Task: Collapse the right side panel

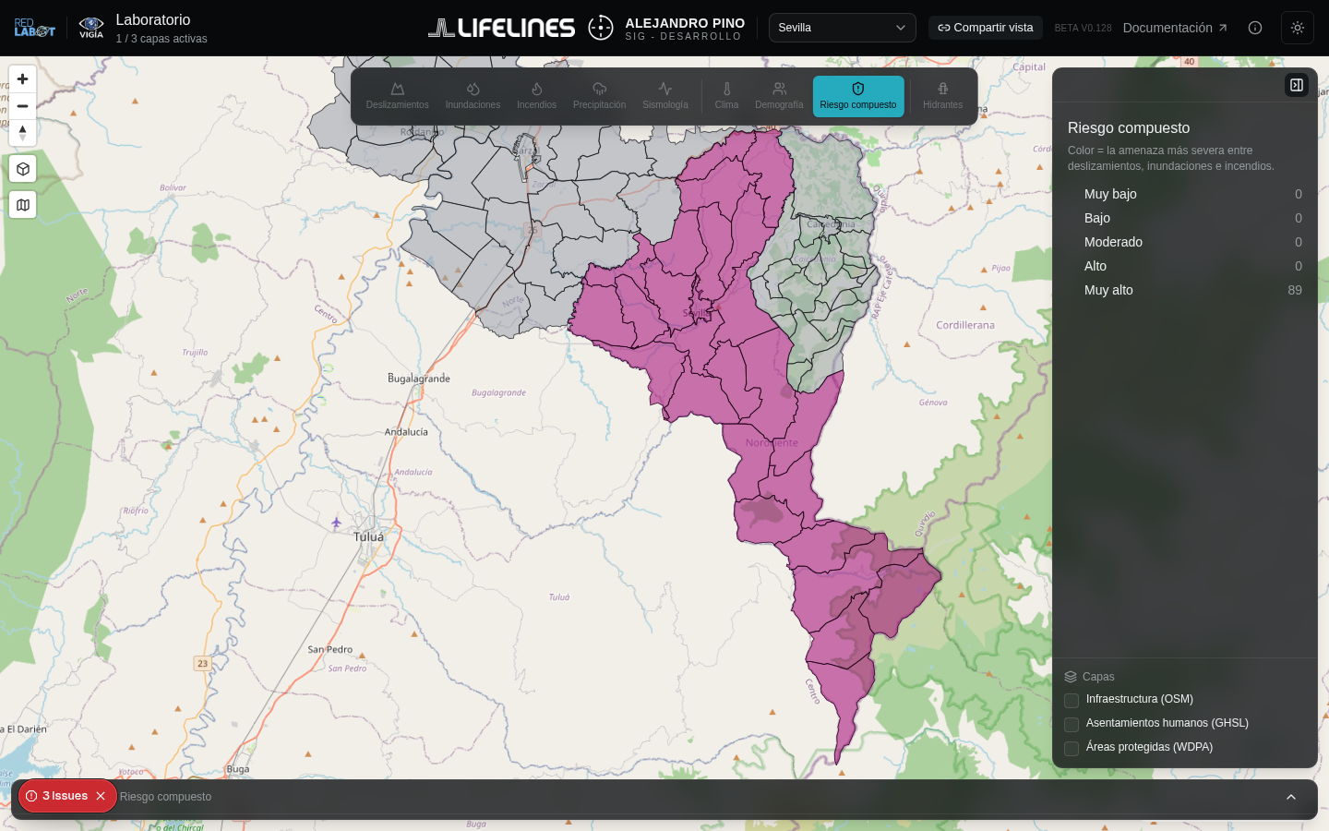Action: (x=1297, y=85)
